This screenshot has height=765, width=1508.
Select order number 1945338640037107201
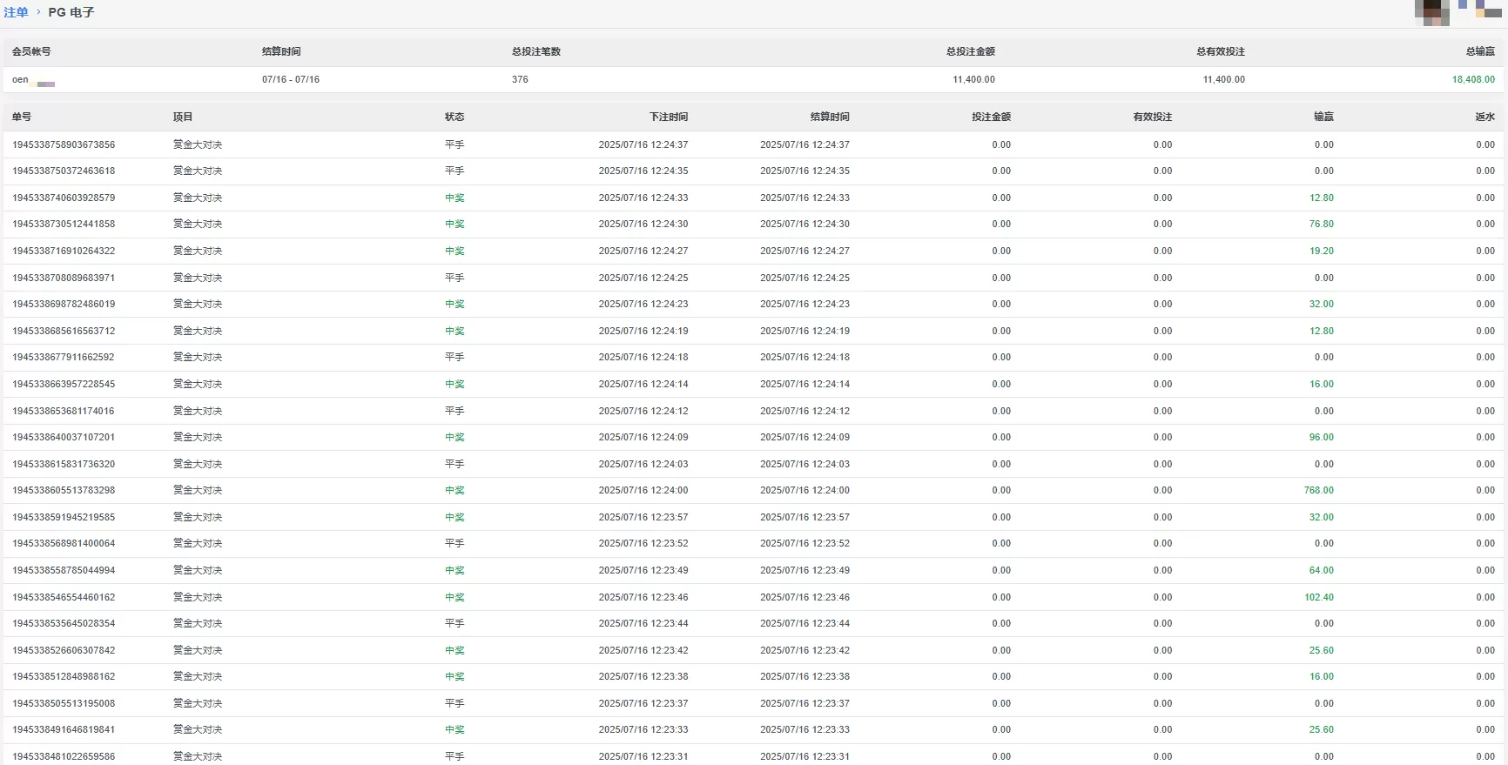(64, 437)
